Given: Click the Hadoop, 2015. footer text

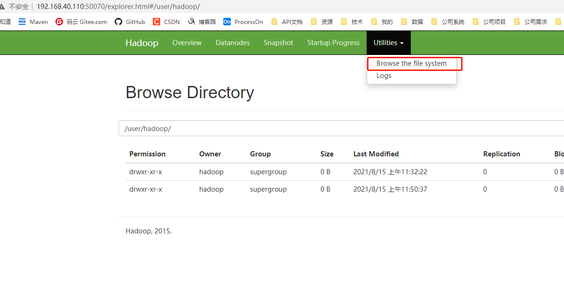Looking at the screenshot, I should 149,231.
